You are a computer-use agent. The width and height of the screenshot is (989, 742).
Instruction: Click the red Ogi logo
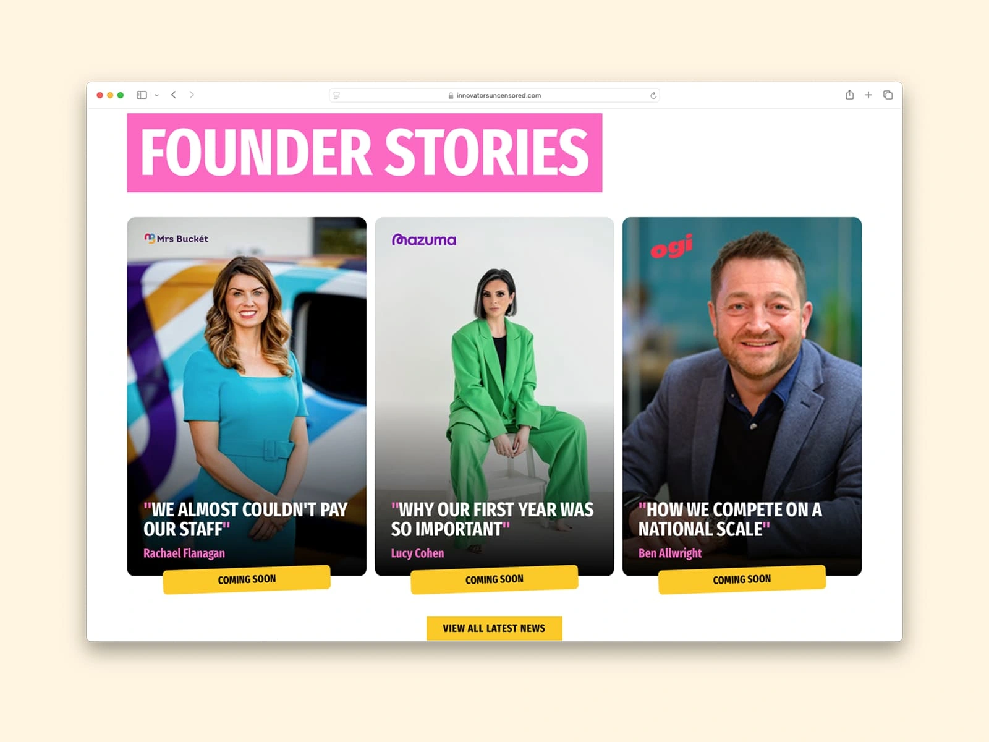671,247
